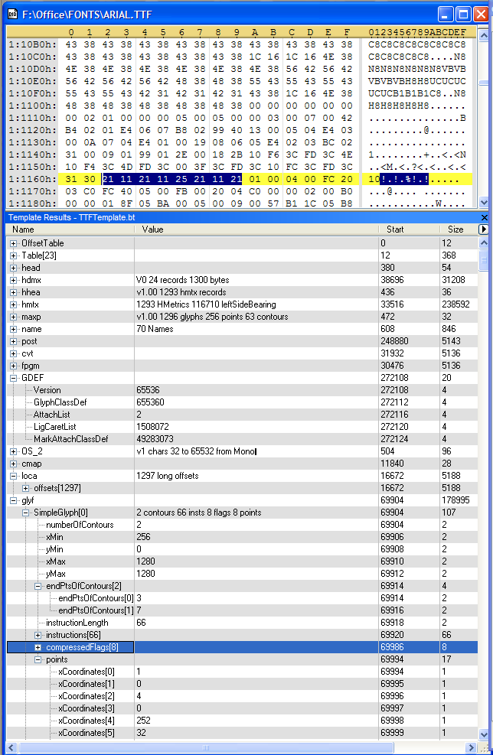Click hex byte 25 in the selected row
493x755 pixels.
tap(181, 179)
